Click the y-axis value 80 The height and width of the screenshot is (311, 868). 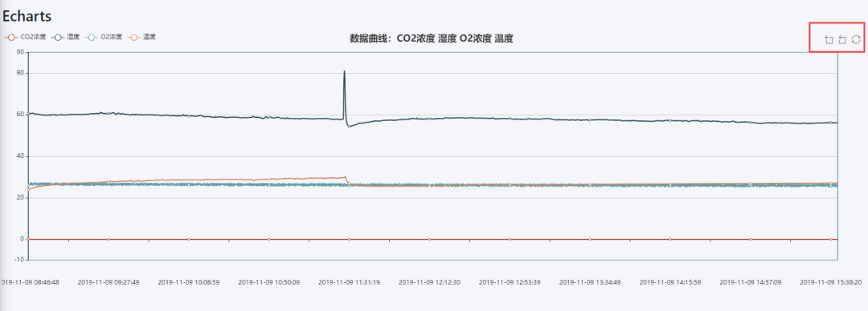tap(20, 73)
